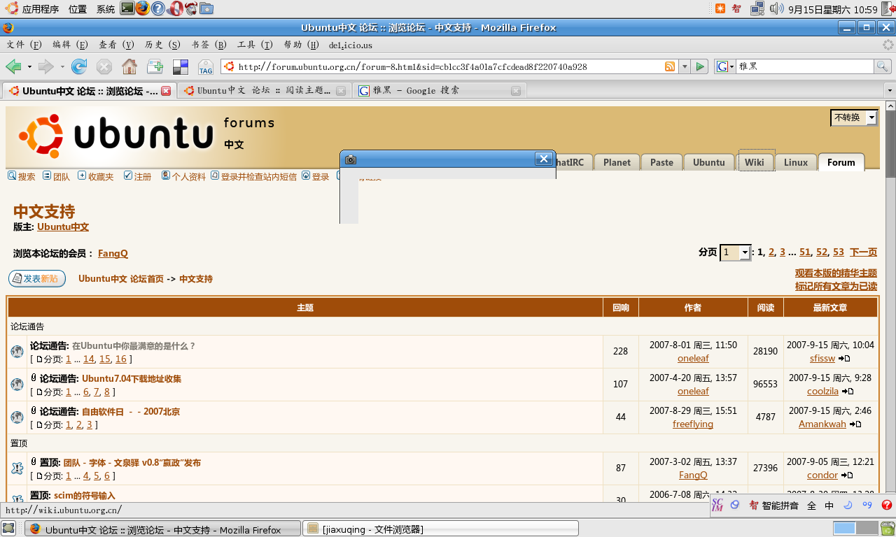
Task: Launch the terminal from the top panel
Action: point(127,8)
